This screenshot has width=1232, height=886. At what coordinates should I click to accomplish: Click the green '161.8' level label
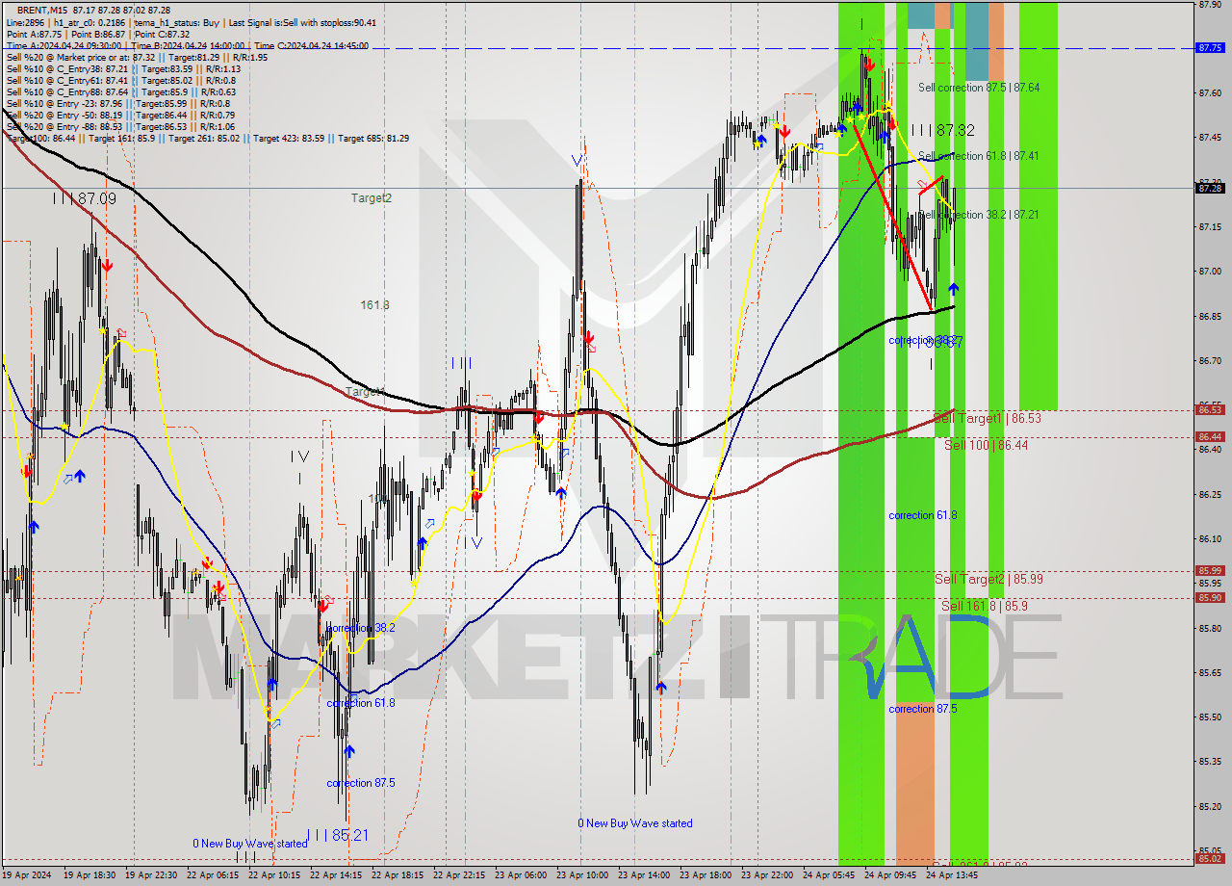375,304
